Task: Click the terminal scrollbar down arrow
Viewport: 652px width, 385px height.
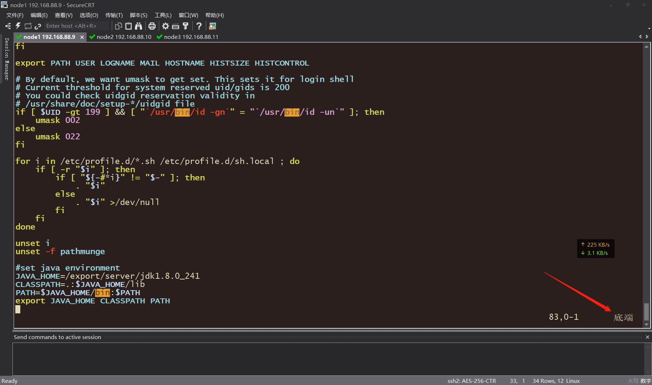Action: pyautogui.click(x=647, y=324)
